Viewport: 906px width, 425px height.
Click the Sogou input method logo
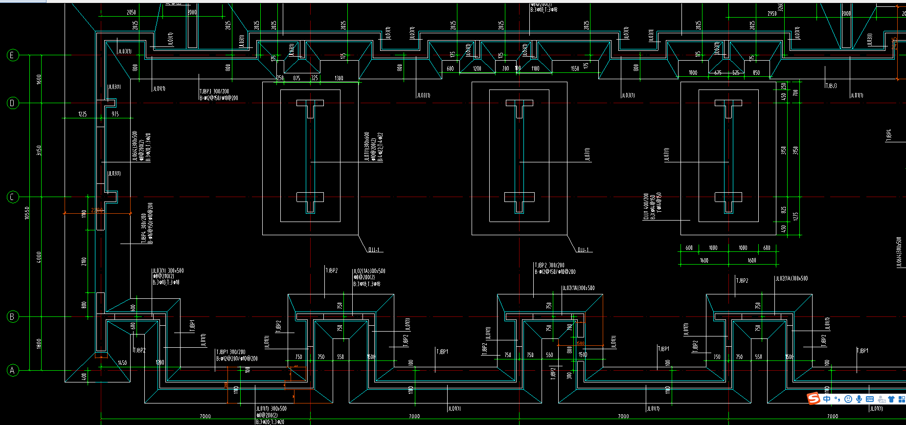(x=813, y=399)
